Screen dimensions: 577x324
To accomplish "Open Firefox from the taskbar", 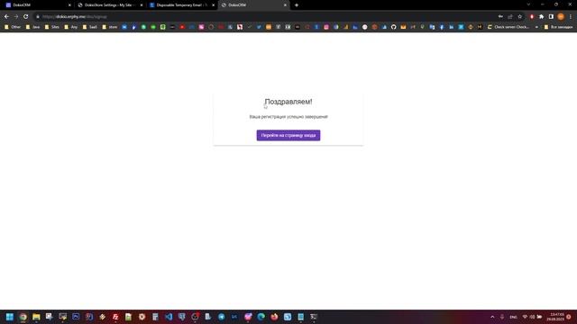I will tap(274, 317).
